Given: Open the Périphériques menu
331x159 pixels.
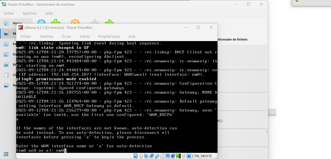Looking at the screenshot, I should pos(109,36).
